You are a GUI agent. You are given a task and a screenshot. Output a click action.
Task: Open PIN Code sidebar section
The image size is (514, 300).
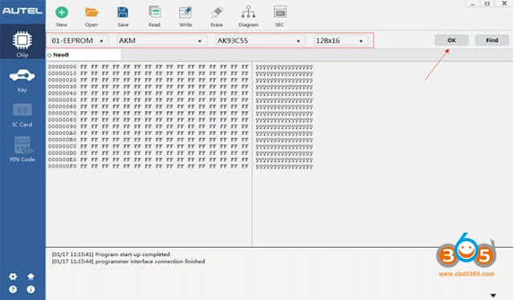point(22,149)
